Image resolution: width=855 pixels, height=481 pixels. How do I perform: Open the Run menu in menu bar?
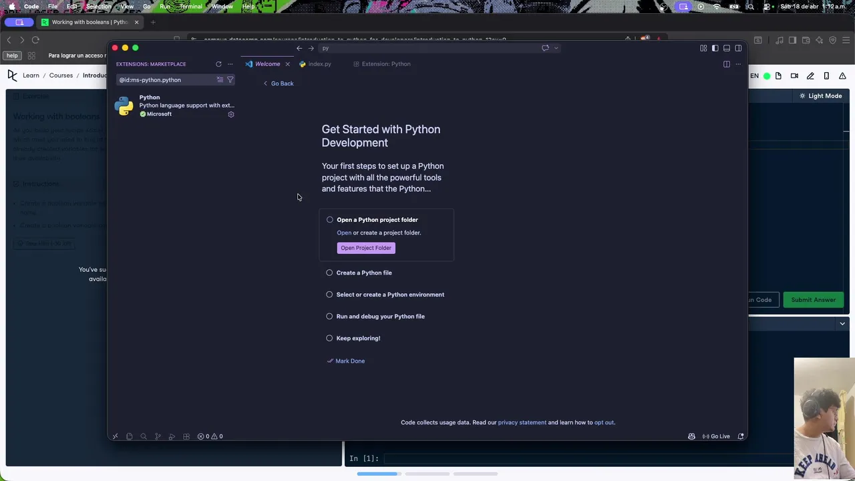tap(165, 6)
